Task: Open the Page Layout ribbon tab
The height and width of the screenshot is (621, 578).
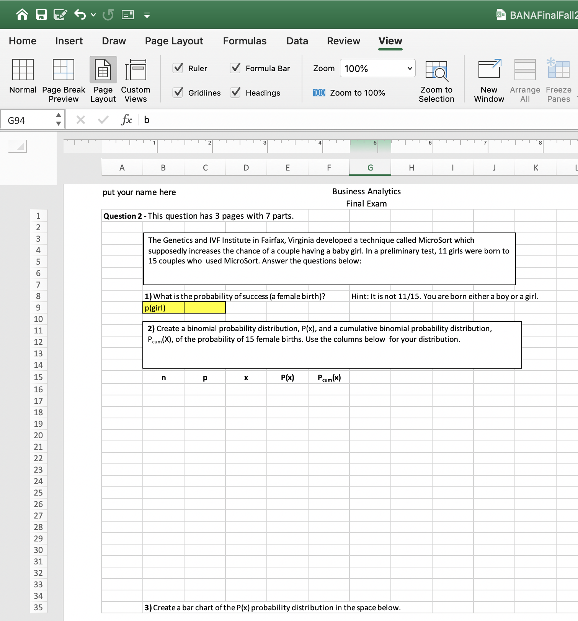Action: [174, 41]
